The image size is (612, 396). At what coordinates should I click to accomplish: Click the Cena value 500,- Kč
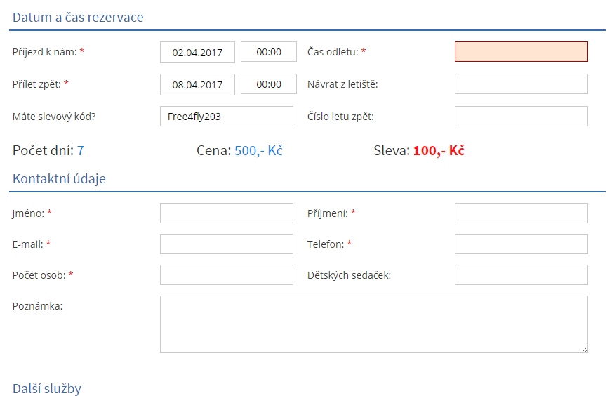(x=258, y=151)
